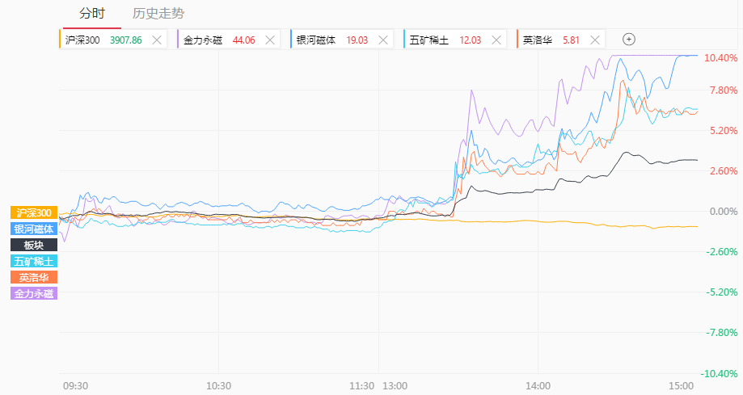This screenshot has width=743, height=395.
Task: Delete the 英洛华 comparison chip
Action: [595, 40]
